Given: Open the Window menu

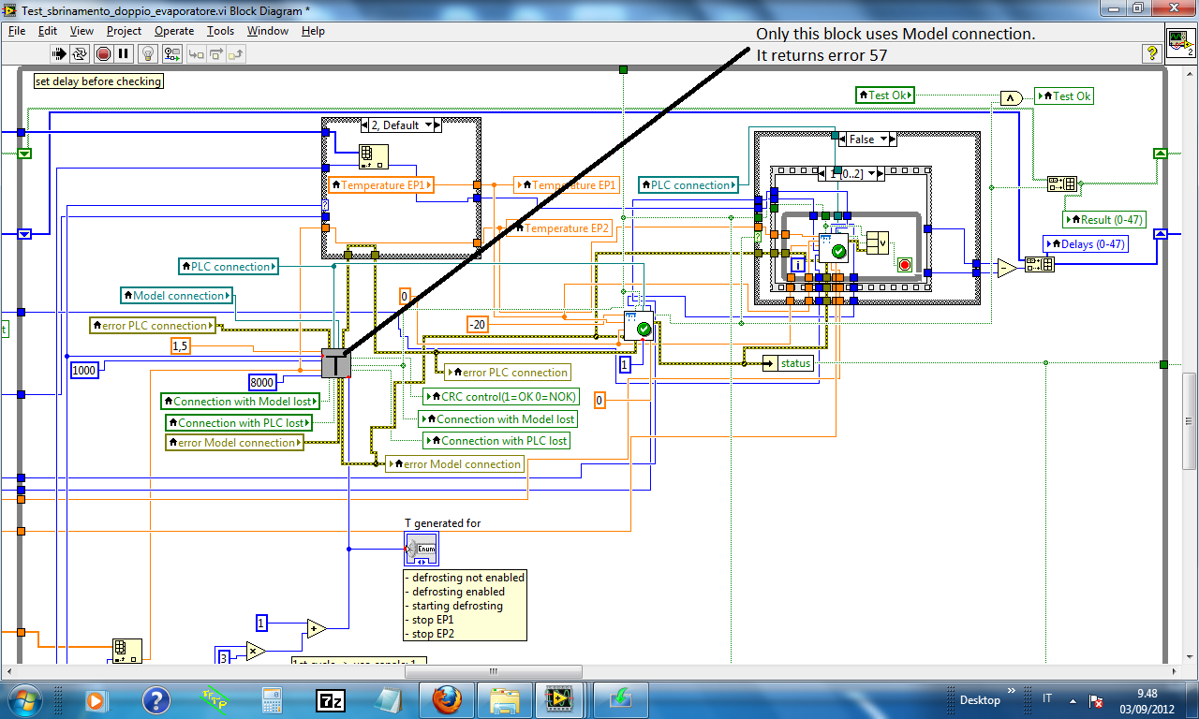Looking at the screenshot, I should 268,31.
